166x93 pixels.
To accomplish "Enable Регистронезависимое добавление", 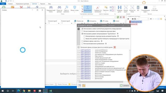I will click(x=82, y=44).
